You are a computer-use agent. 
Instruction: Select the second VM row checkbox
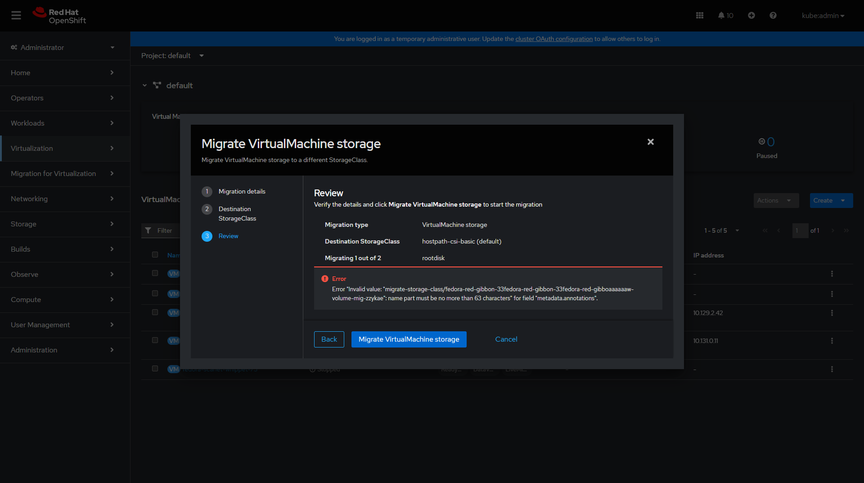(x=155, y=293)
